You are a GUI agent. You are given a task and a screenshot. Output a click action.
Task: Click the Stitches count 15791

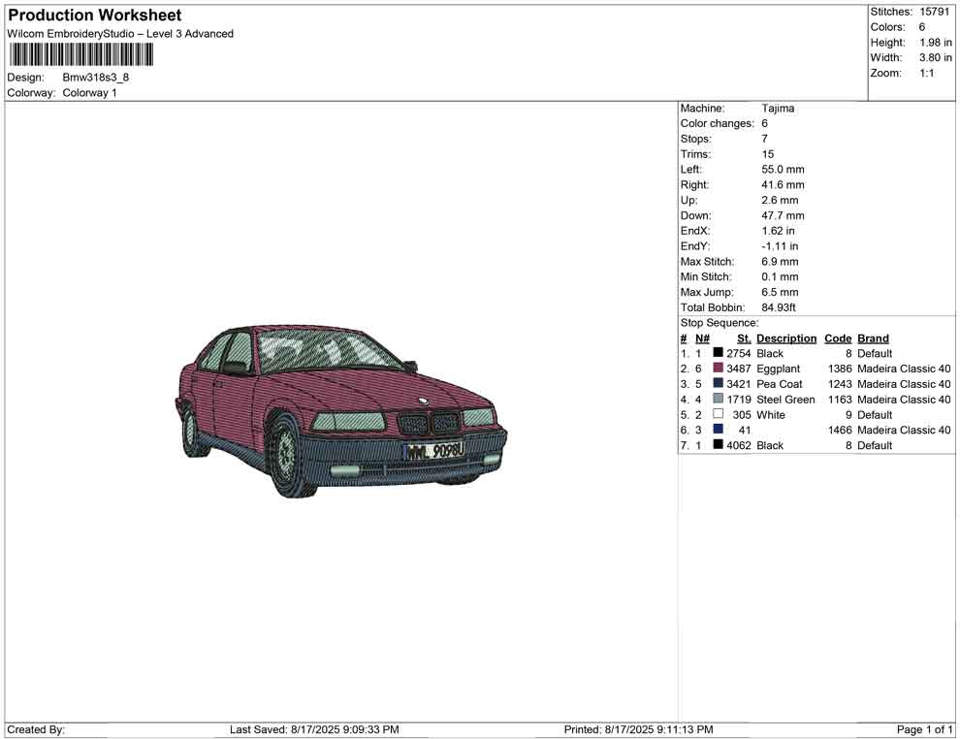937,12
